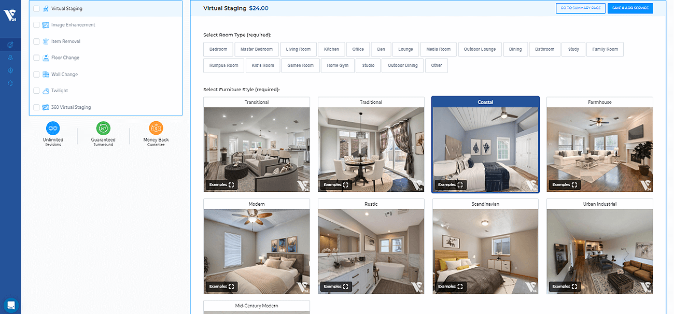Image resolution: width=674 pixels, height=314 pixels.
Task: Click the picture icon beside Image Enhancement
Action: click(x=46, y=25)
